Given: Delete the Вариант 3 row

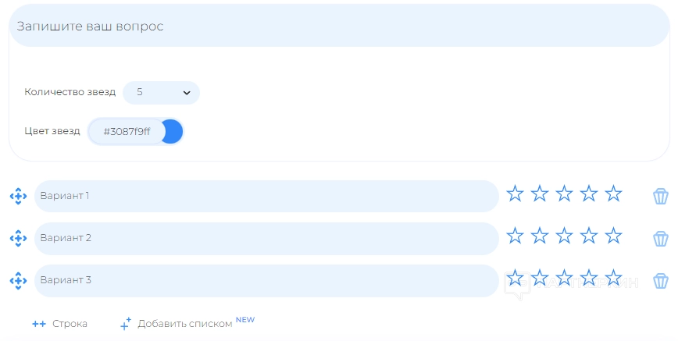Looking at the screenshot, I should (x=661, y=280).
